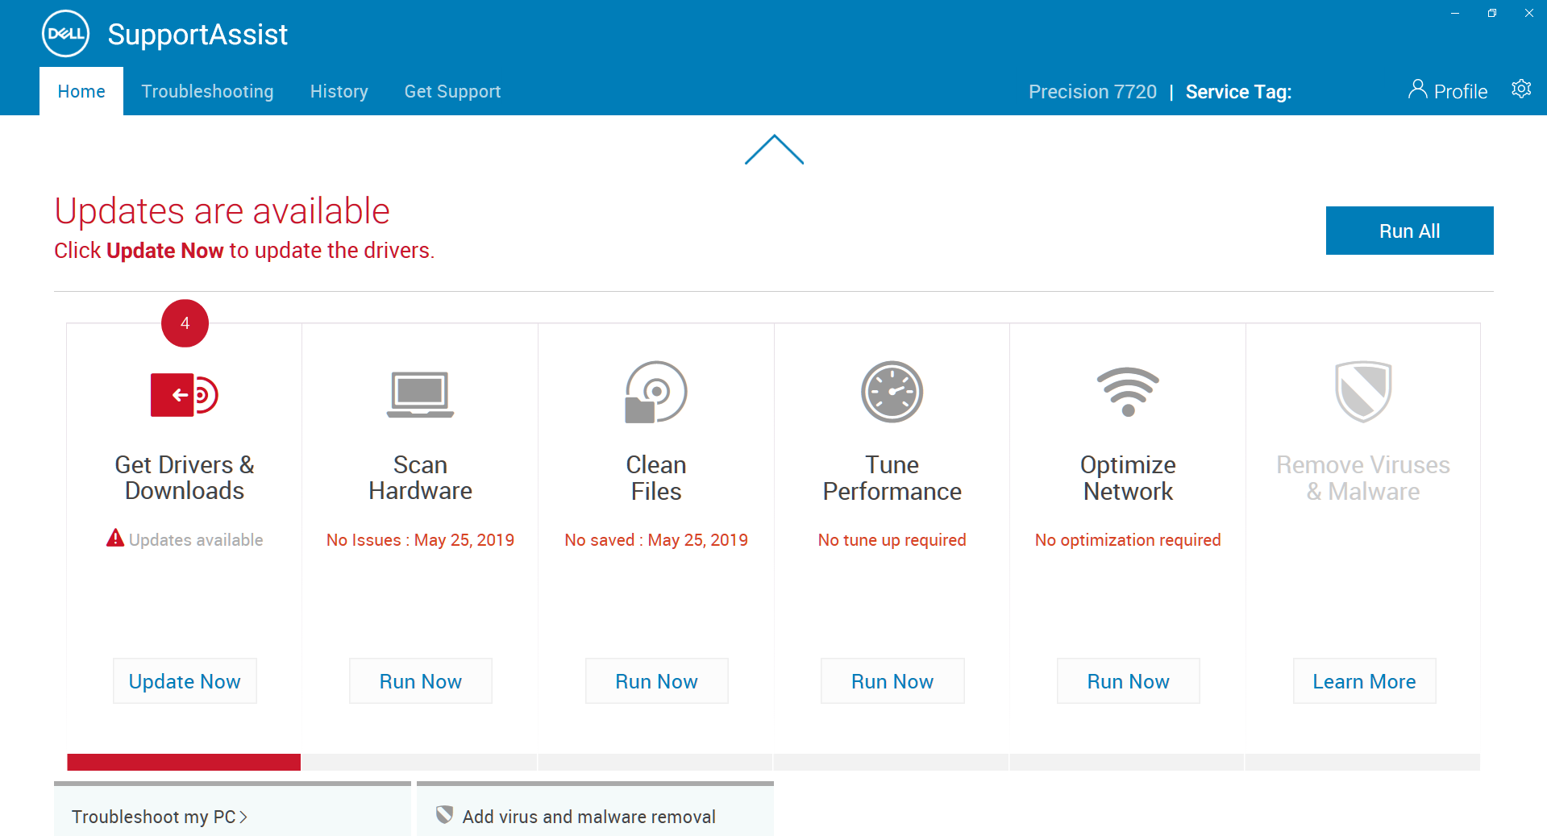This screenshot has height=836, width=1547.
Task: Click the Scan Hardware laptop icon
Action: click(420, 394)
